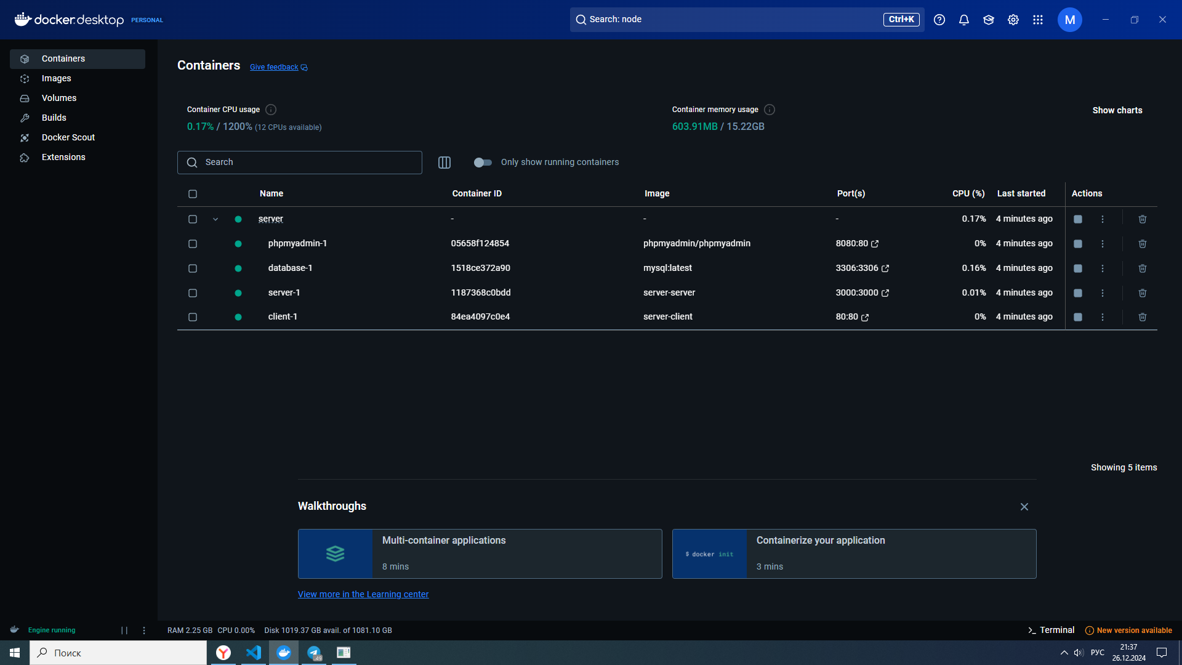Screen dimensions: 1182x665
Task: Select all containers with header checkbox
Action: tap(193, 194)
